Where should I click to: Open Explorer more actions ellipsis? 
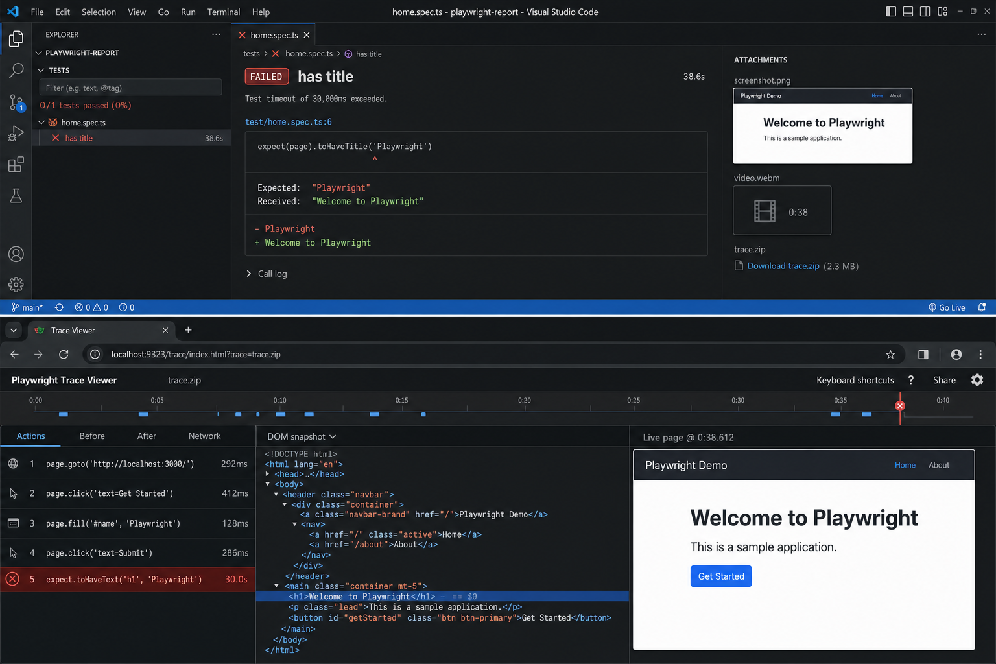tap(216, 34)
